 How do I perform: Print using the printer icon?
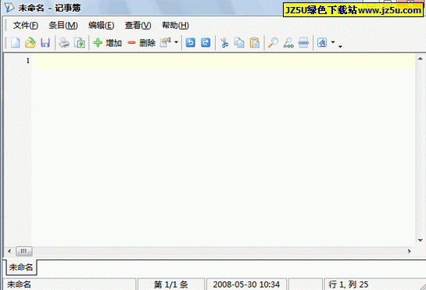[x=64, y=43]
